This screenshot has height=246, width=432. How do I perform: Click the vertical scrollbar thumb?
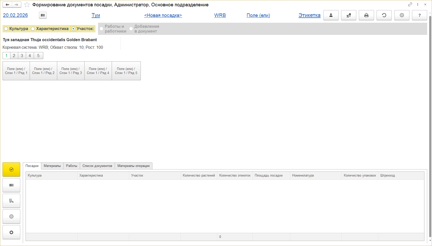pyautogui.click(x=430, y=126)
